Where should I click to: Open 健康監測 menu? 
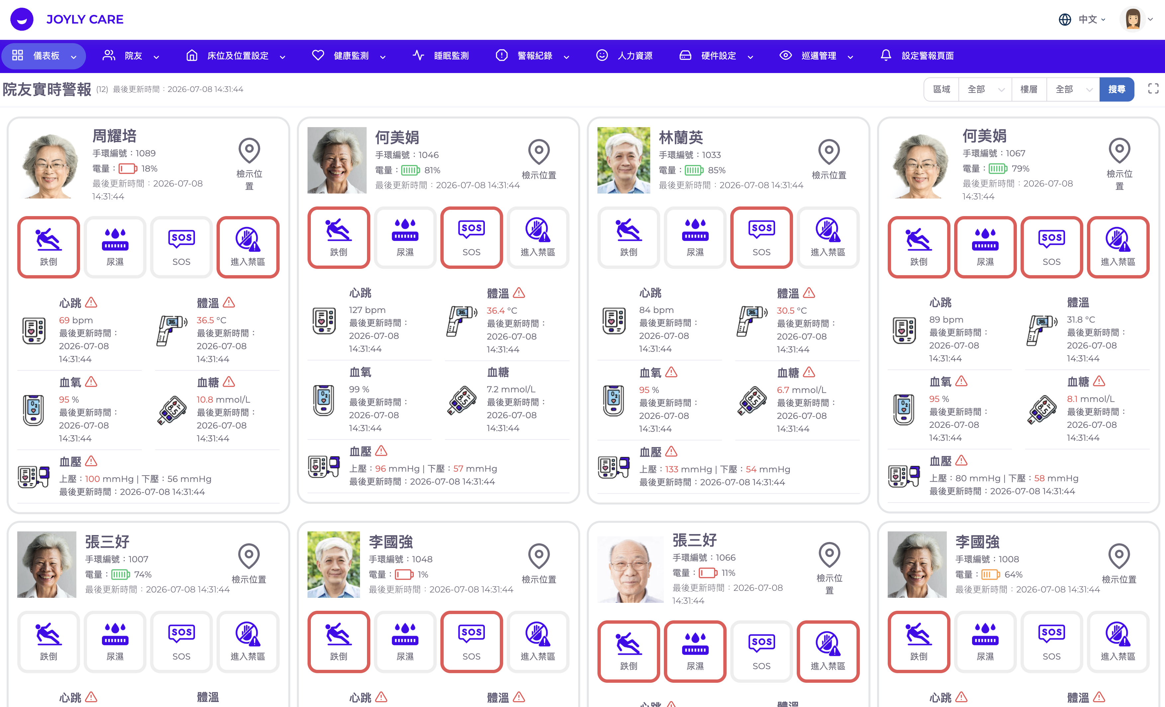tap(349, 56)
